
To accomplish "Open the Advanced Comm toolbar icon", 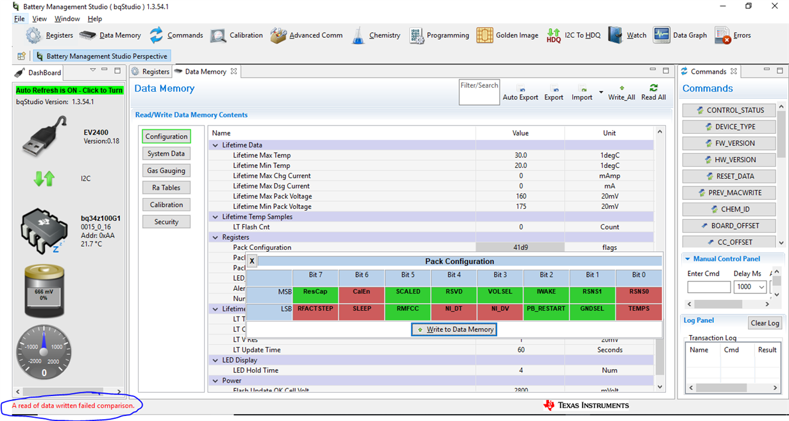I will point(278,35).
